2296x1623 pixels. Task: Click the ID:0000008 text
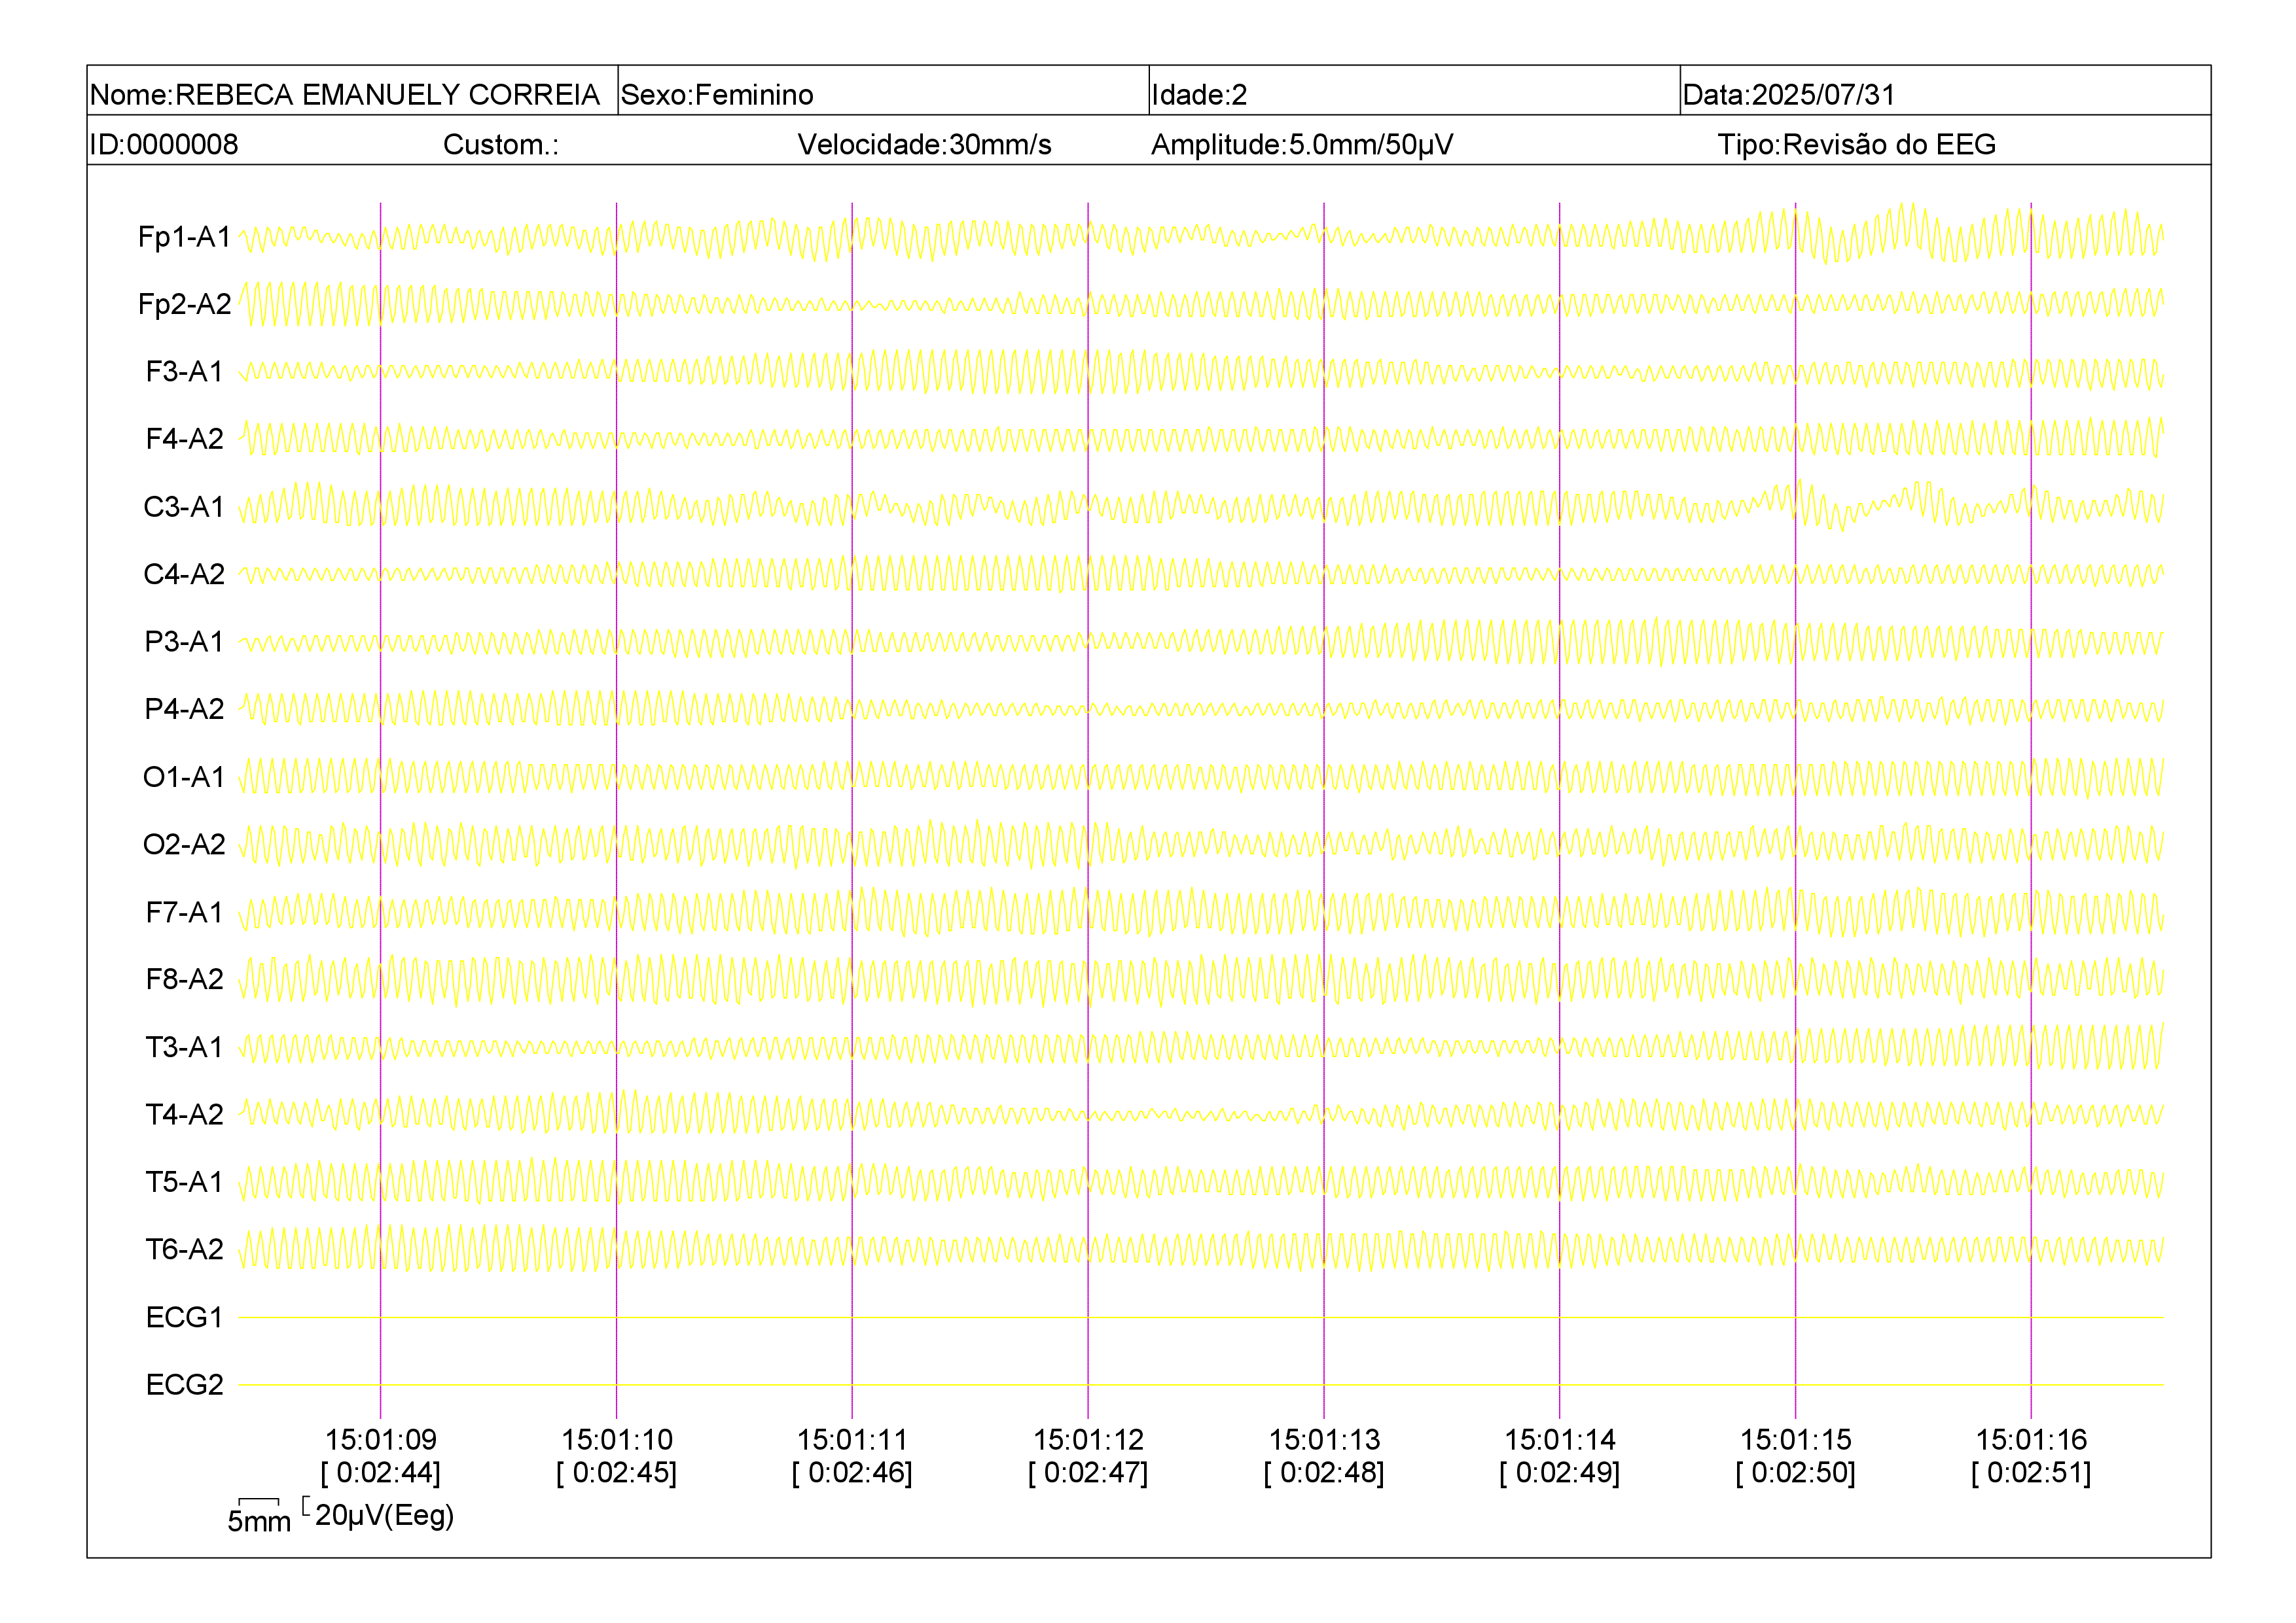[164, 145]
